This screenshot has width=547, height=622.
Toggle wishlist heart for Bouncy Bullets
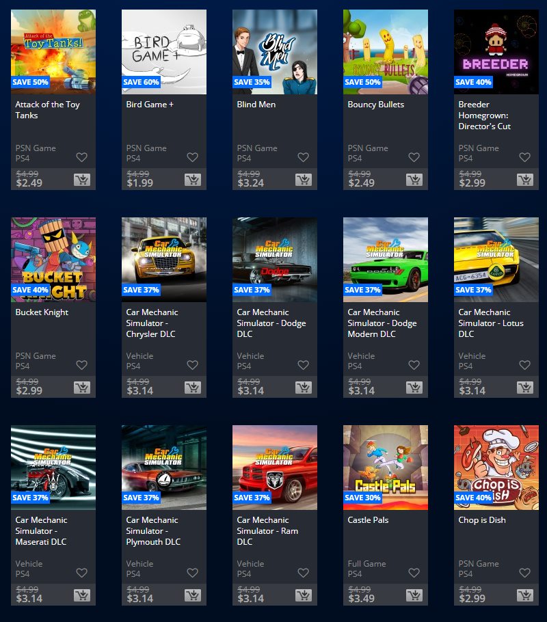pyautogui.click(x=414, y=157)
